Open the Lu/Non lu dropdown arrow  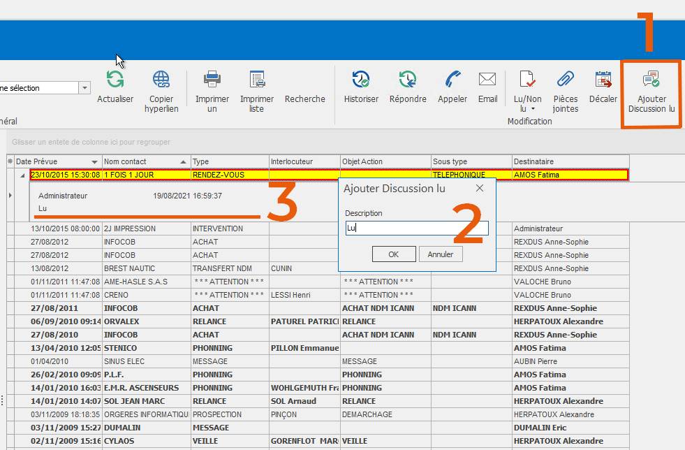533,109
